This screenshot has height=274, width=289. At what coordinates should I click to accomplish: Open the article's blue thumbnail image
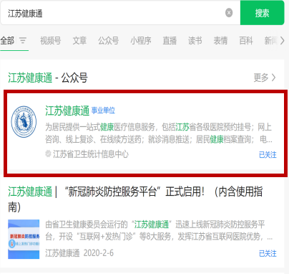[x=24, y=239]
